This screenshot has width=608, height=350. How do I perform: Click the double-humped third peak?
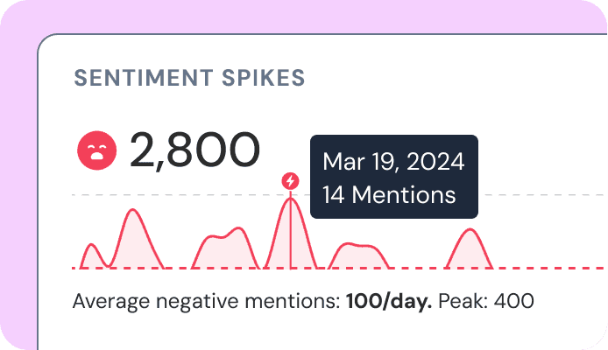[226, 248]
